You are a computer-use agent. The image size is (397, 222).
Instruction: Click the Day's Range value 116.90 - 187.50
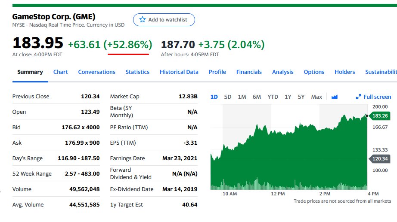[78, 158]
